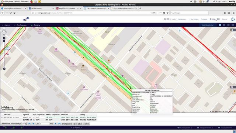This screenshot has width=236, height=133.
Task: Bookmark this page with the star
Action: point(167,13)
